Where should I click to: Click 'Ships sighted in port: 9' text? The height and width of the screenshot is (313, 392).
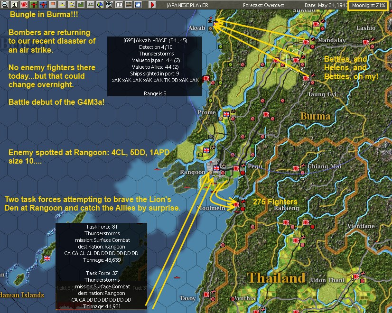[155, 74]
